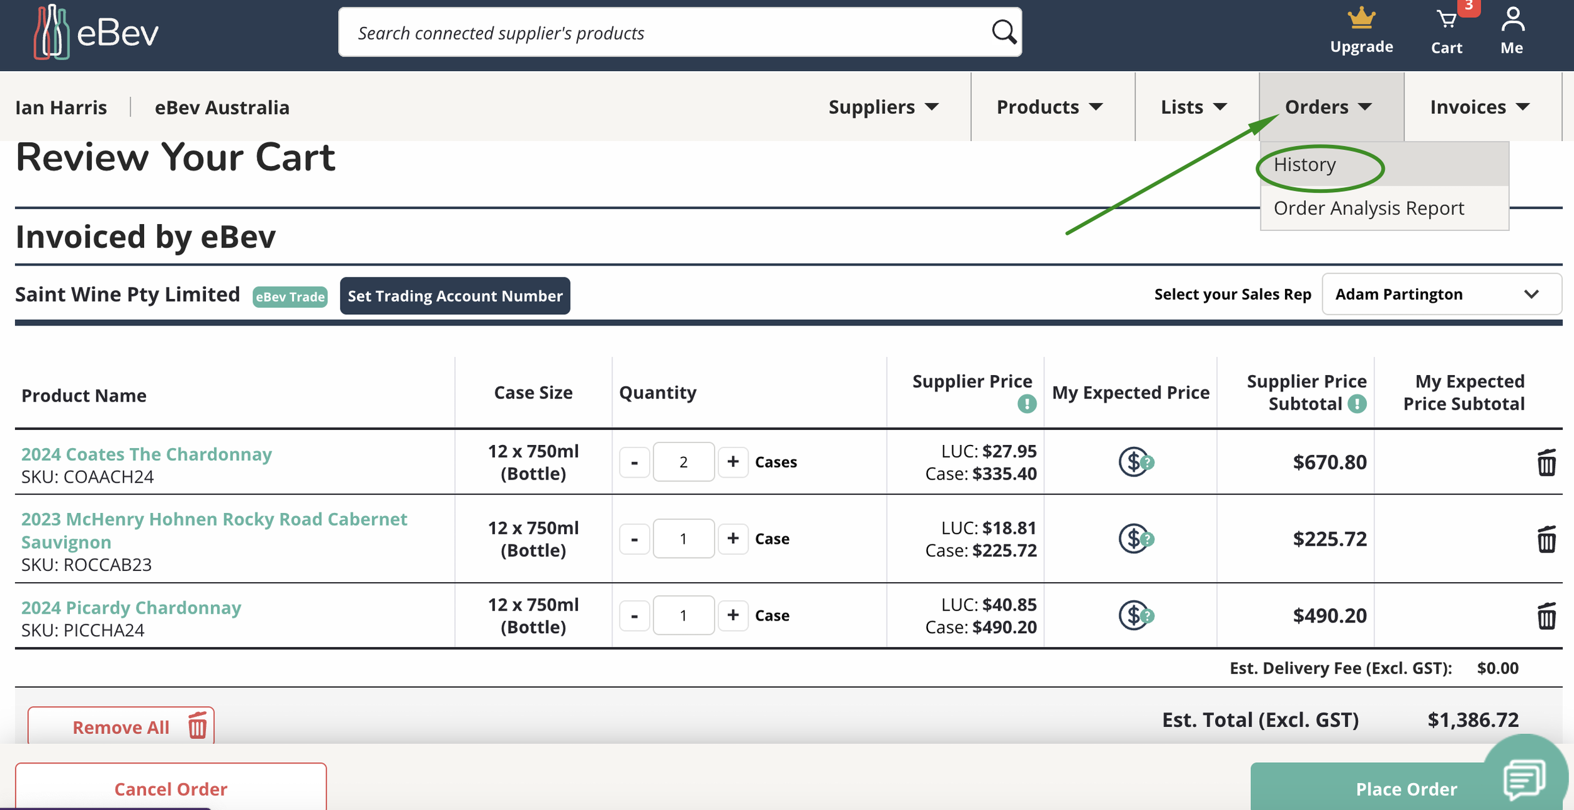
Task: Click the search magnifier icon
Action: (1004, 32)
